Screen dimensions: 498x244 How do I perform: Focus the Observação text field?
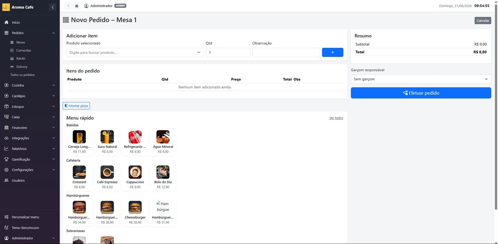(x=286, y=52)
